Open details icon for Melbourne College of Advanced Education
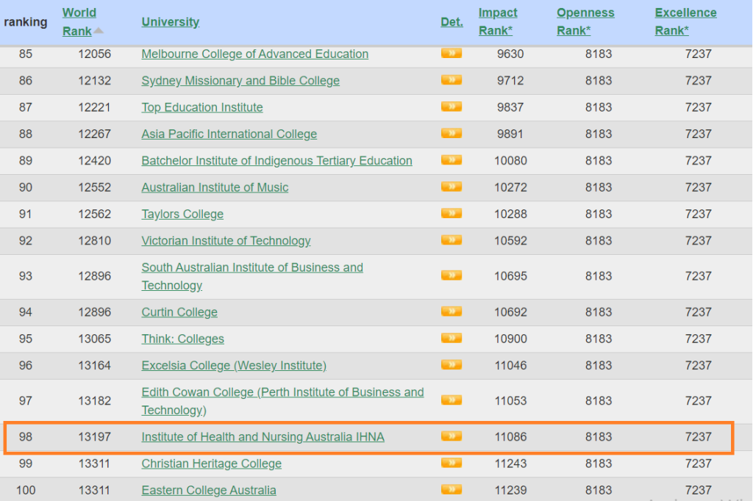Viewport: 753px width, 501px height. click(x=452, y=54)
